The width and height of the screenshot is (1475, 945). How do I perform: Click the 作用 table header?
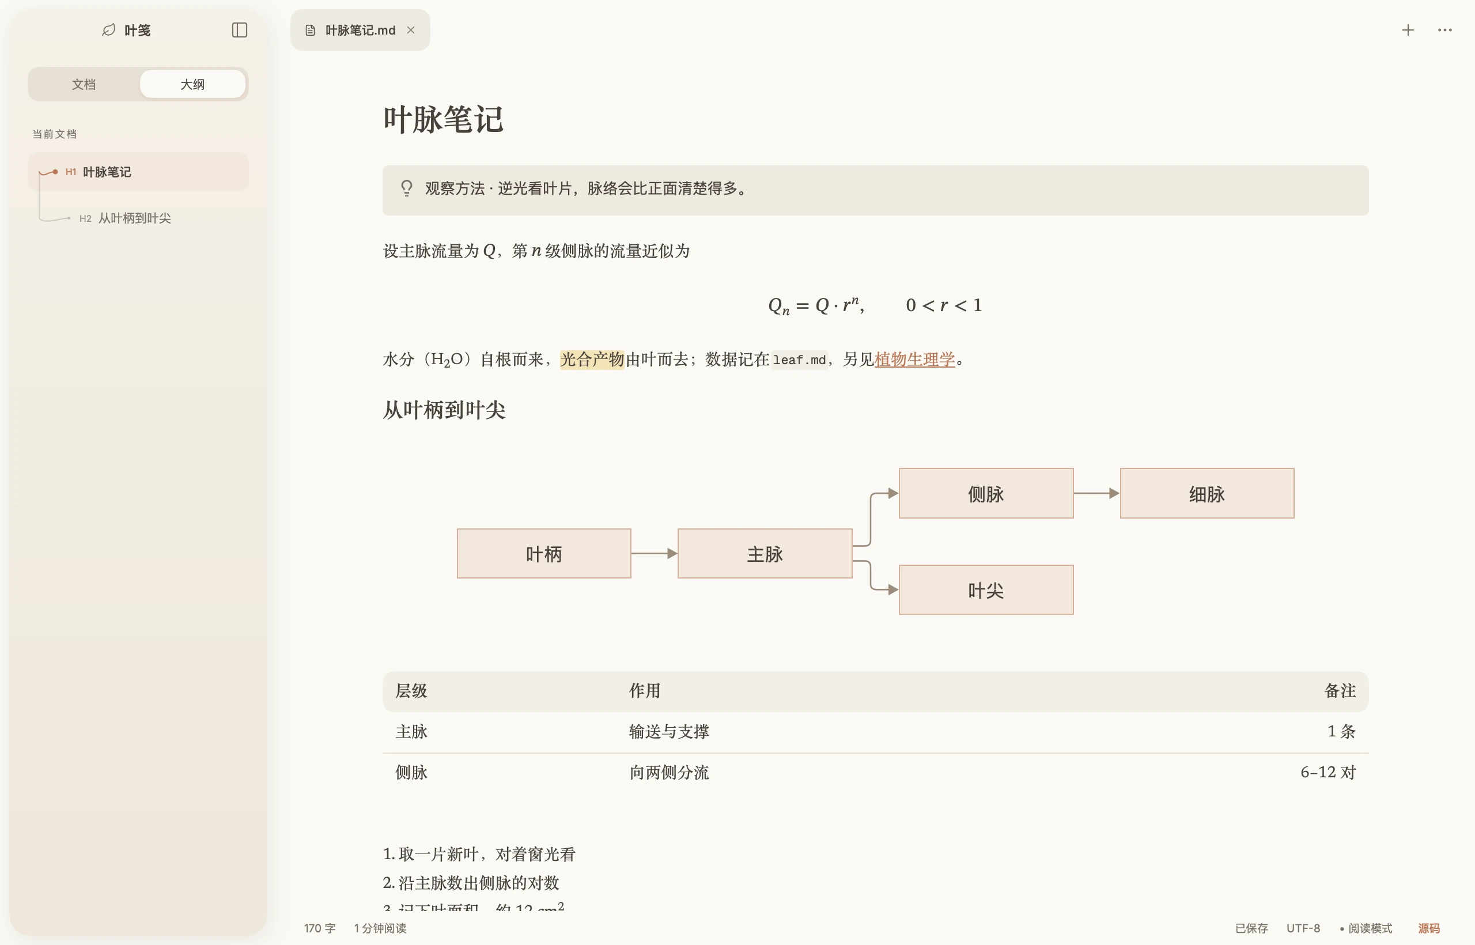pyautogui.click(x=645, y=691)
